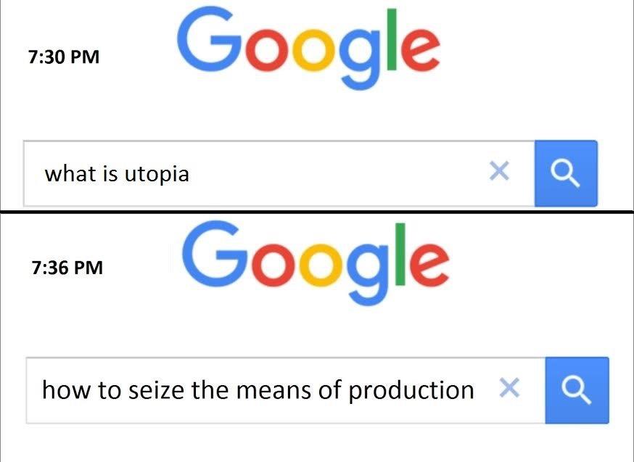Select the text 'what is utopia'
Image resolution: width=634 pixels, height=462 pixels.
pyautogui.click(x=117, y=173)
